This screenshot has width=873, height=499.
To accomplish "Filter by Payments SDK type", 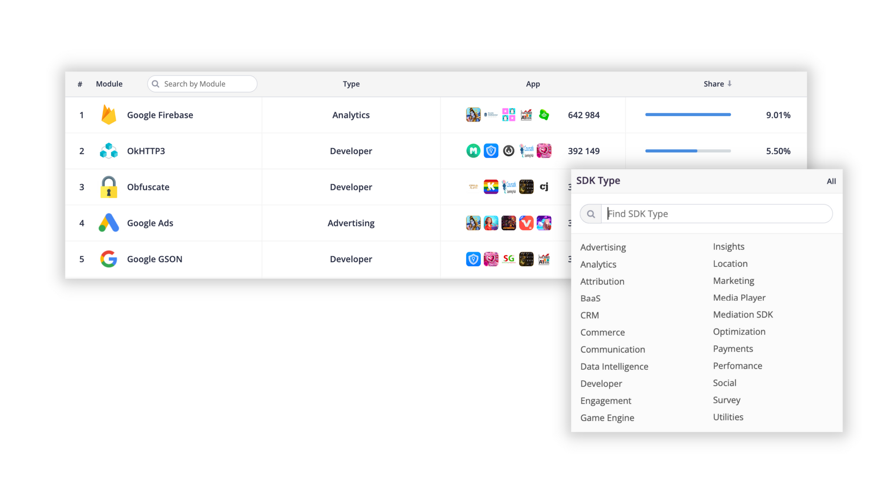I will 733,349.
